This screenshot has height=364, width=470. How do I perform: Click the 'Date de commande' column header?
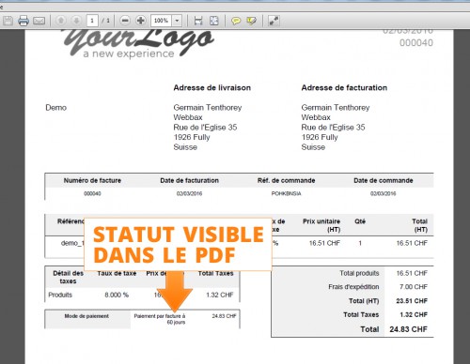[384, 180]
